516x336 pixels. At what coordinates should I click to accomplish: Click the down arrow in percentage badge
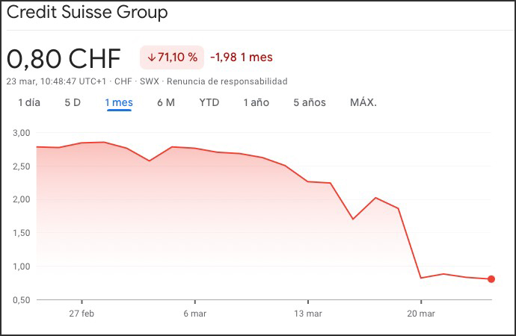(x=152, y=57)
